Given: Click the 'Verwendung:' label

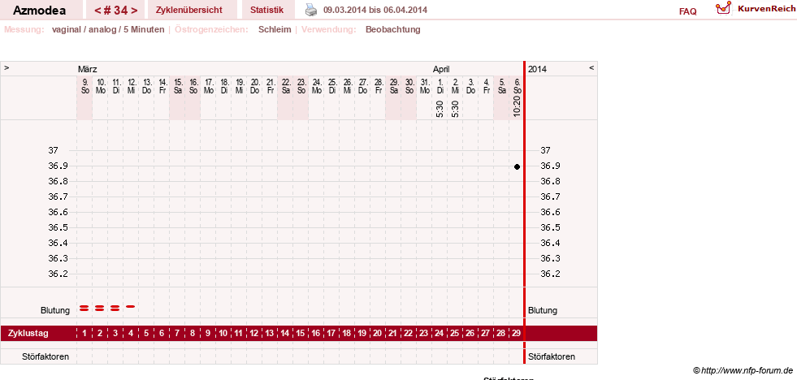Looking at the screenshot, I should point(329,29).
